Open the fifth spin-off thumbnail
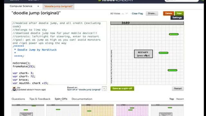The height and width of the screenshot is (116, 206). [167, 110]
